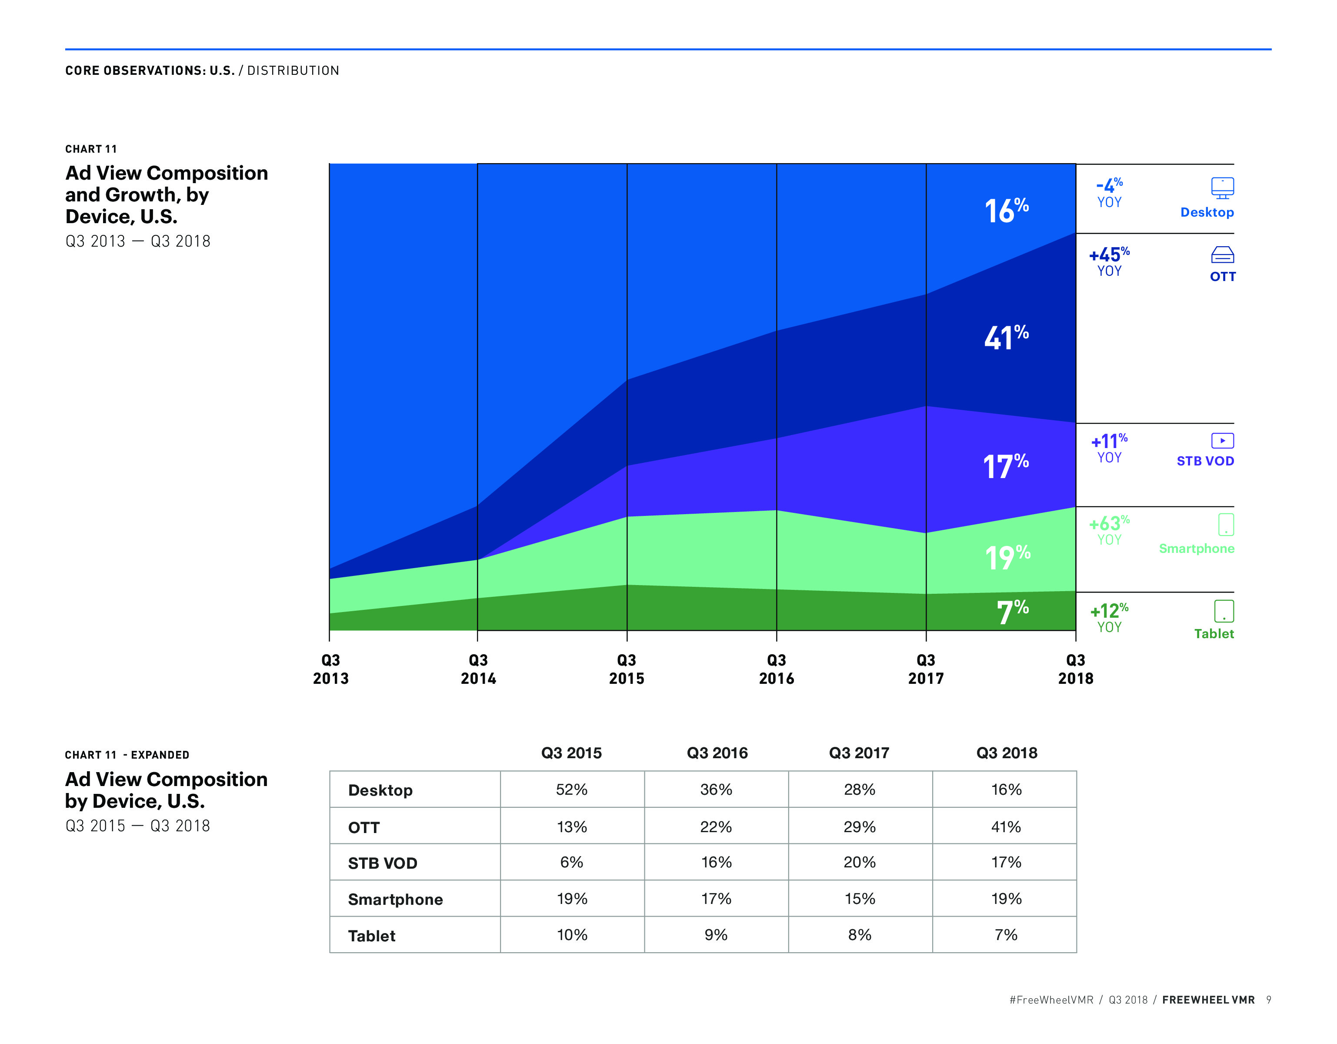Click the Q3 2018 table column header
Viewport: 1337px width, 1044px height.
coord(1007,753)
